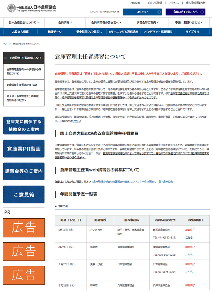Open the ライブラリ navigation item
Image resolution: width=212 pixels, height=293 pixels.
pyautogui.click(x=192, y=32)
